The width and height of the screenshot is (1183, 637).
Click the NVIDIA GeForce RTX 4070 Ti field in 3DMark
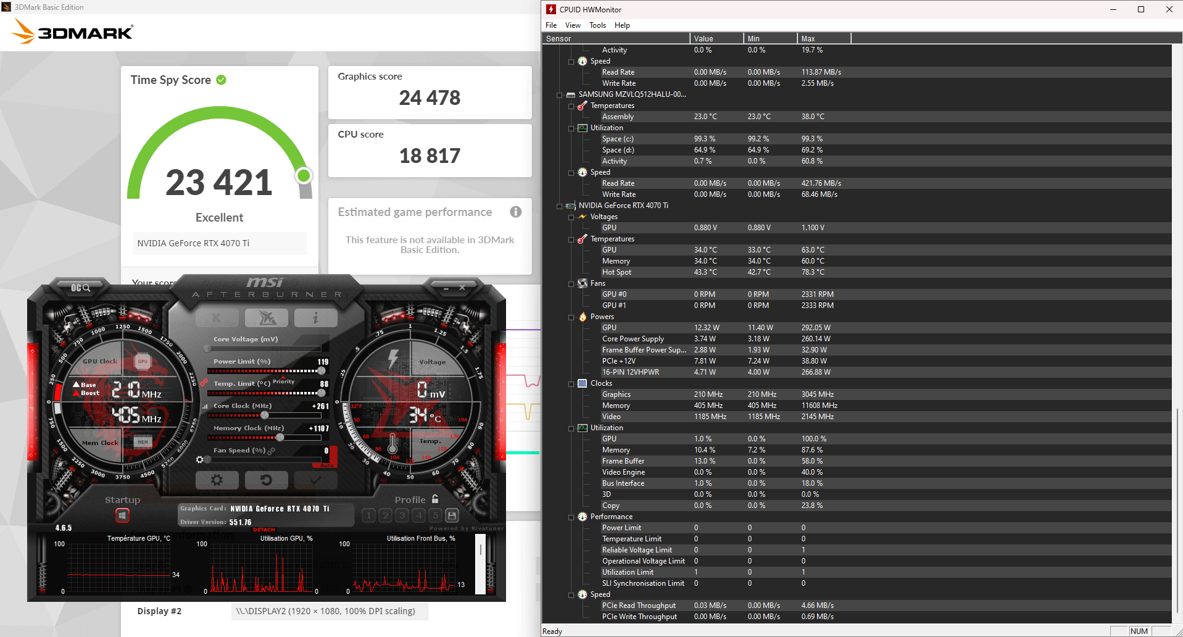[x=220, y=243]
